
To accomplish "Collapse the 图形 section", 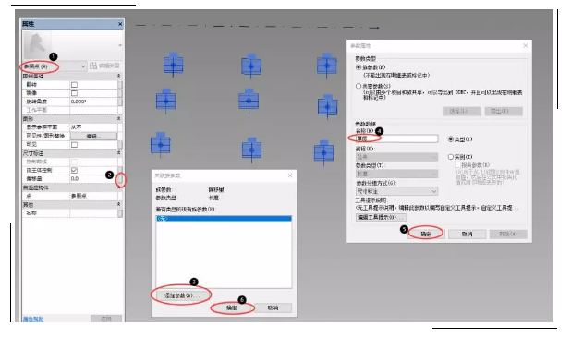I will click(118, 118).
